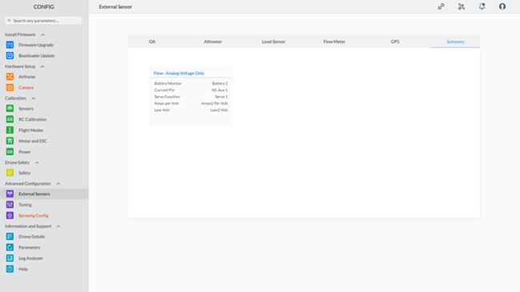Open Power calibration icon
This screenshot has width=520, height=292.
[x=10, y=152]
